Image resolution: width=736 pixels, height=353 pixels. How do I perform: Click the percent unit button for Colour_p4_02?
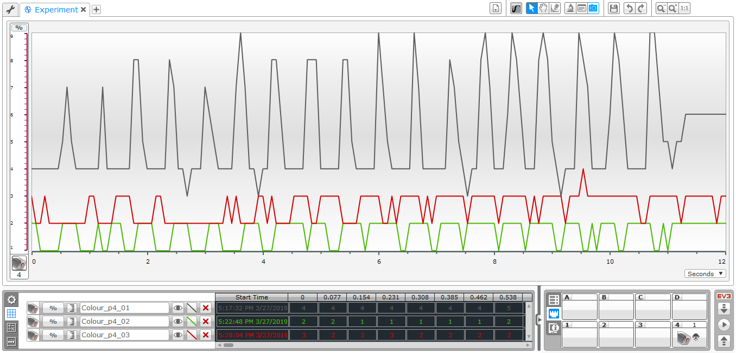pos(53,322)
